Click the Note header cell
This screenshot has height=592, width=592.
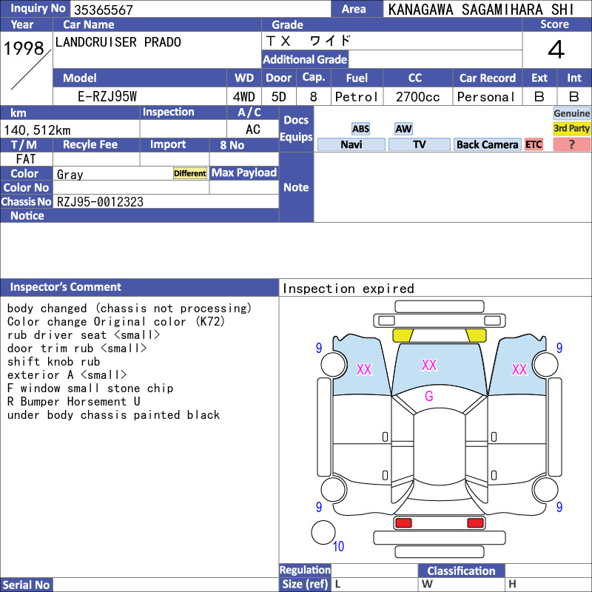[x=296, y=187]
